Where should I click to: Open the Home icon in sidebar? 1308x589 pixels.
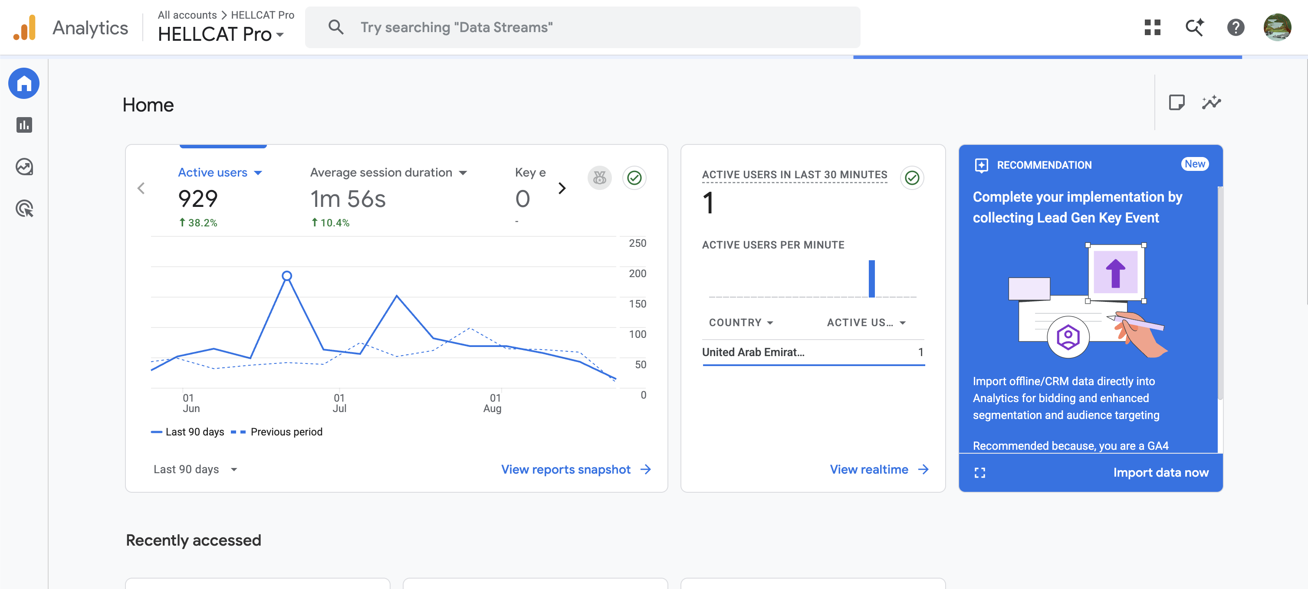(24, 83)
